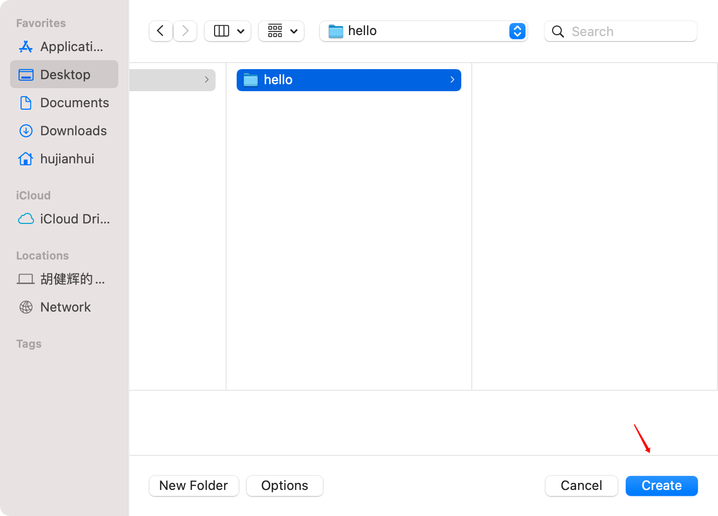Expand the hello folder chevron
This screenshot has height=516, width=718.
tap(452, 80)
